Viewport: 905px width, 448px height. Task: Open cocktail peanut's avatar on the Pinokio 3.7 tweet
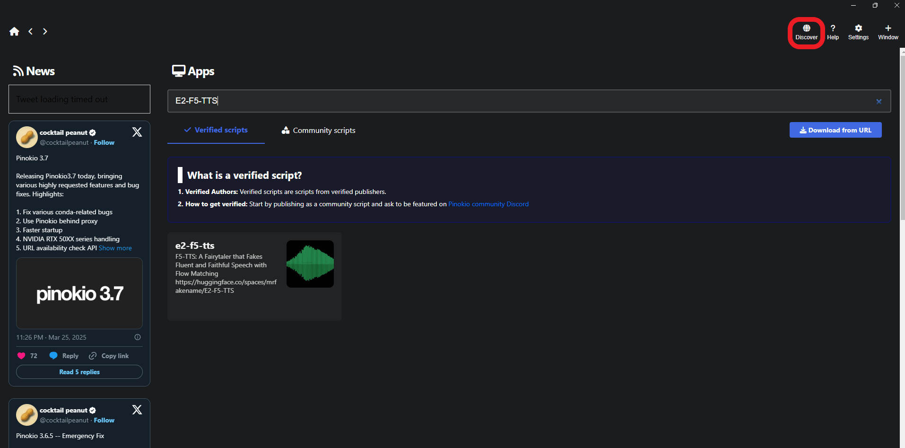[27, 137]
